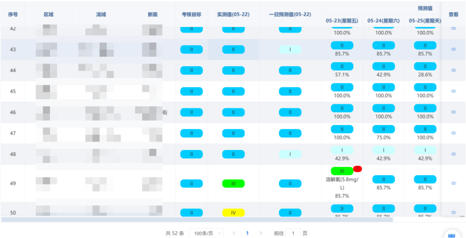Screen dimensions: 466x238
Task: Click the red alert badge in row 49
Action: (x=358, y=169)
